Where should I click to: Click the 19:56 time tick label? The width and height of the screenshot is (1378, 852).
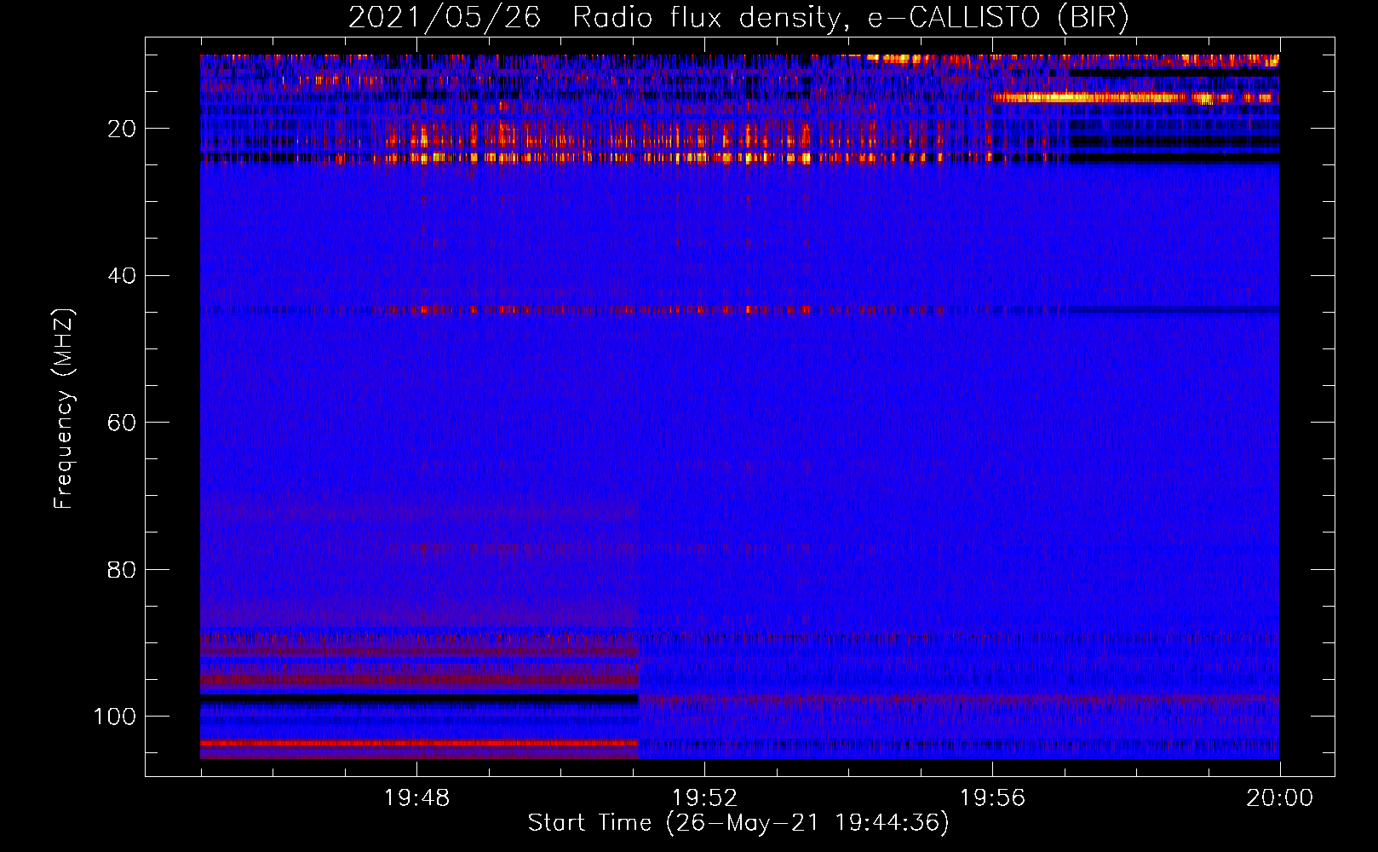tap(992, 798)
